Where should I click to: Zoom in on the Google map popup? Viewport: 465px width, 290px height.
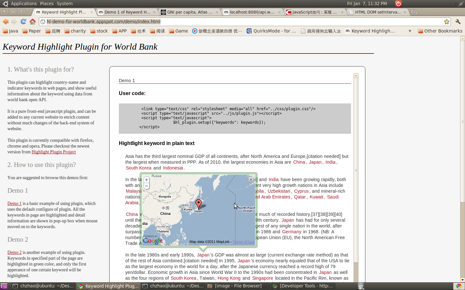(147, 180)
